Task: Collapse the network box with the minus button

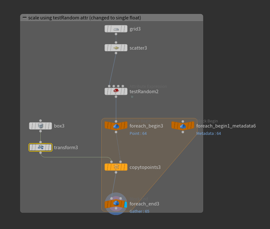Action: [x=24, y=18]
